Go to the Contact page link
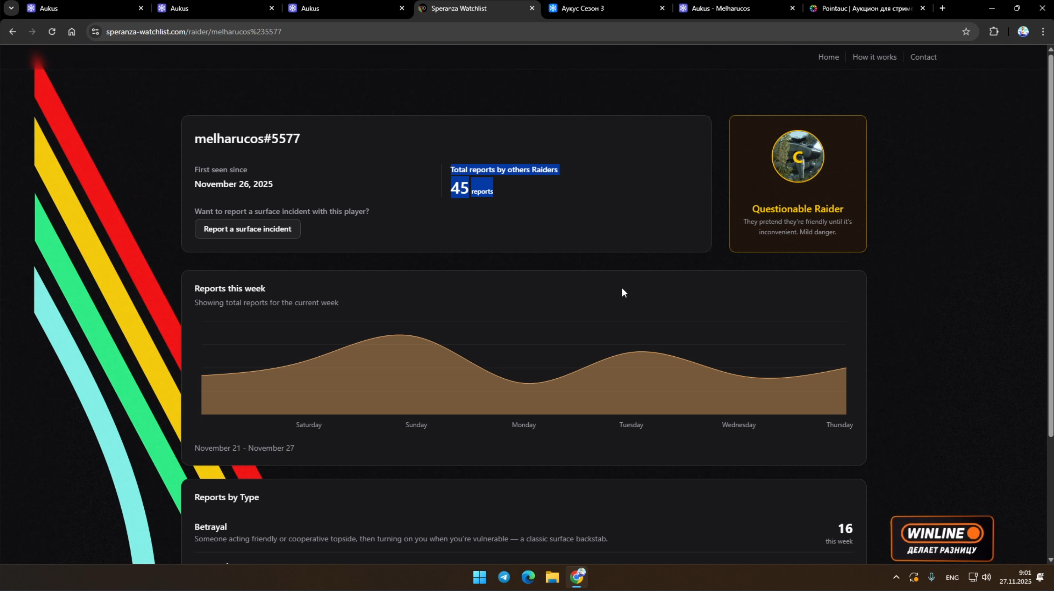This screenshot has height=591, width=1054. tap(923, 57)
